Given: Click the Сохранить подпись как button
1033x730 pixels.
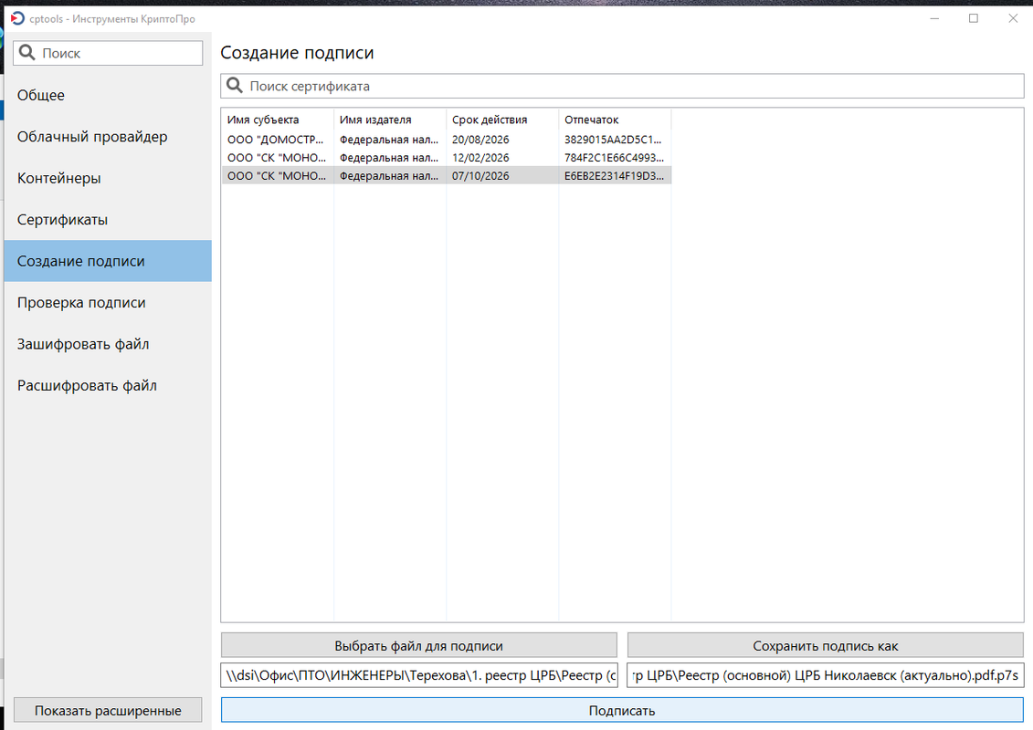Looking at the screenshot, I should pos(826,646).
